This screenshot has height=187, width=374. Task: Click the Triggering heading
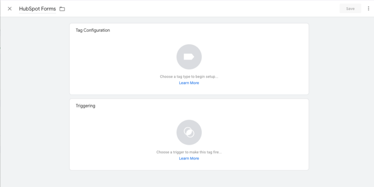[85, 106]
